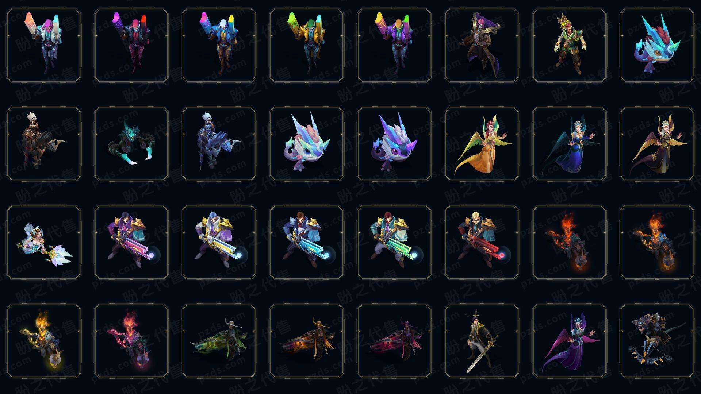
Task: Pick the winged lady in purple dress
Action: [569, 341]
